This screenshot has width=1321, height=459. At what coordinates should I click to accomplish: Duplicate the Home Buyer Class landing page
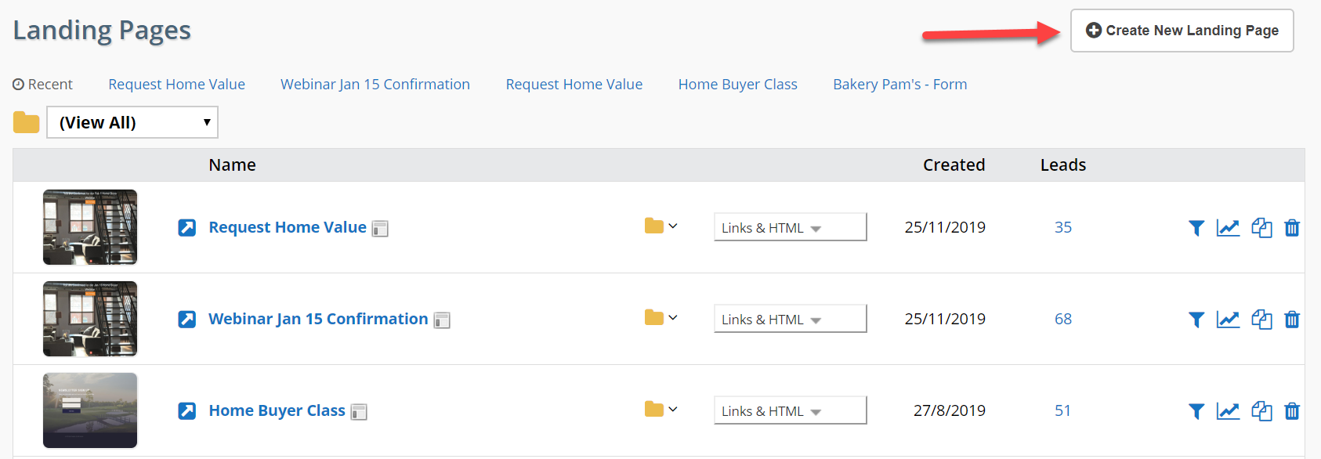pyautogui.click(x=1261, y=410)
